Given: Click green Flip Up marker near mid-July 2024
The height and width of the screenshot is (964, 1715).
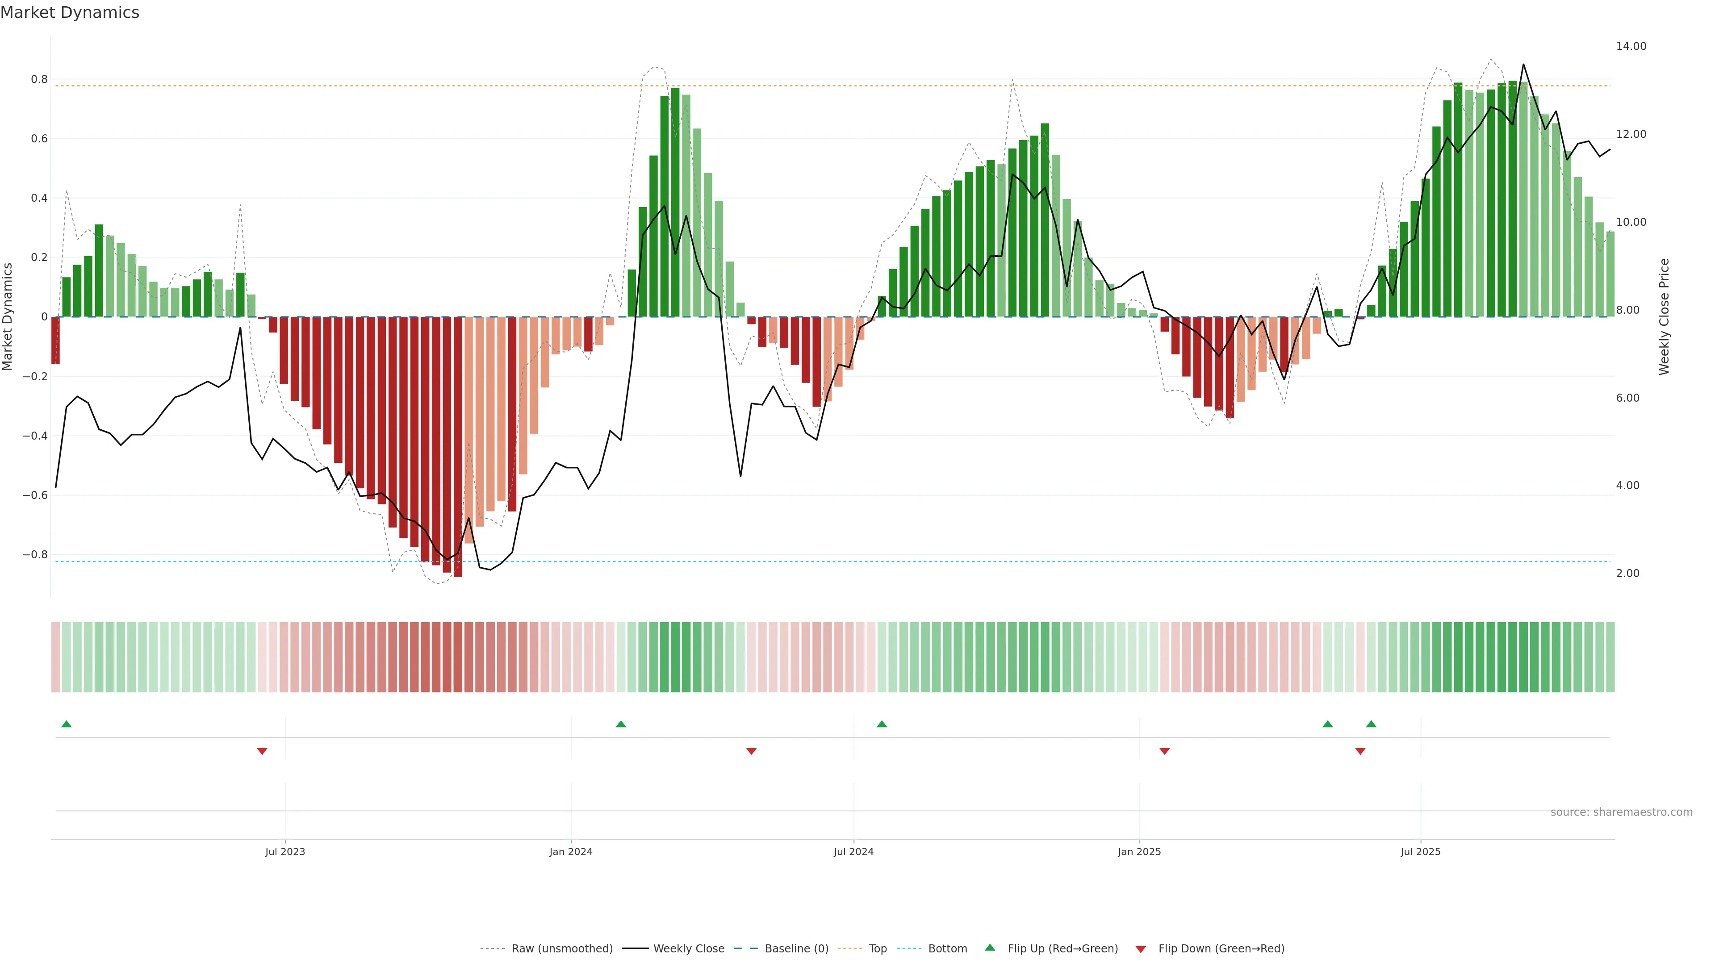Looking at the screenshot, I should point(882,724).
